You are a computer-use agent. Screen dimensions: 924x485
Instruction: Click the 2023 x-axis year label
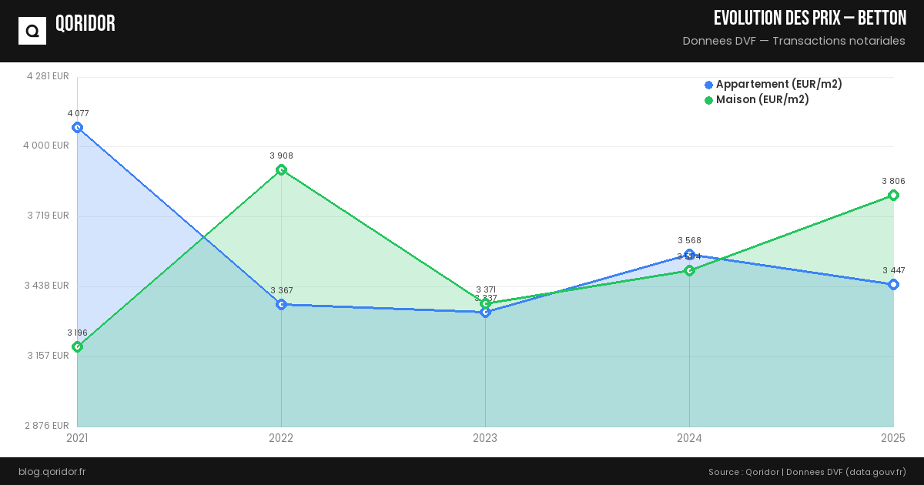point(485,438)
